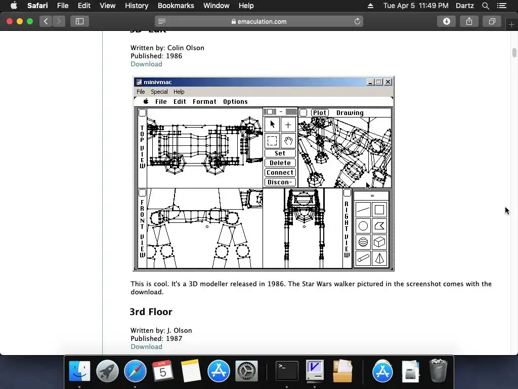The width and height of the screenshot is (518, 389).
Task: Open the Edit menu in menu bar
Action: point(84,6)
